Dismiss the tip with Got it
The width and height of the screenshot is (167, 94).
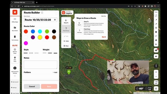tap(104, 37)
